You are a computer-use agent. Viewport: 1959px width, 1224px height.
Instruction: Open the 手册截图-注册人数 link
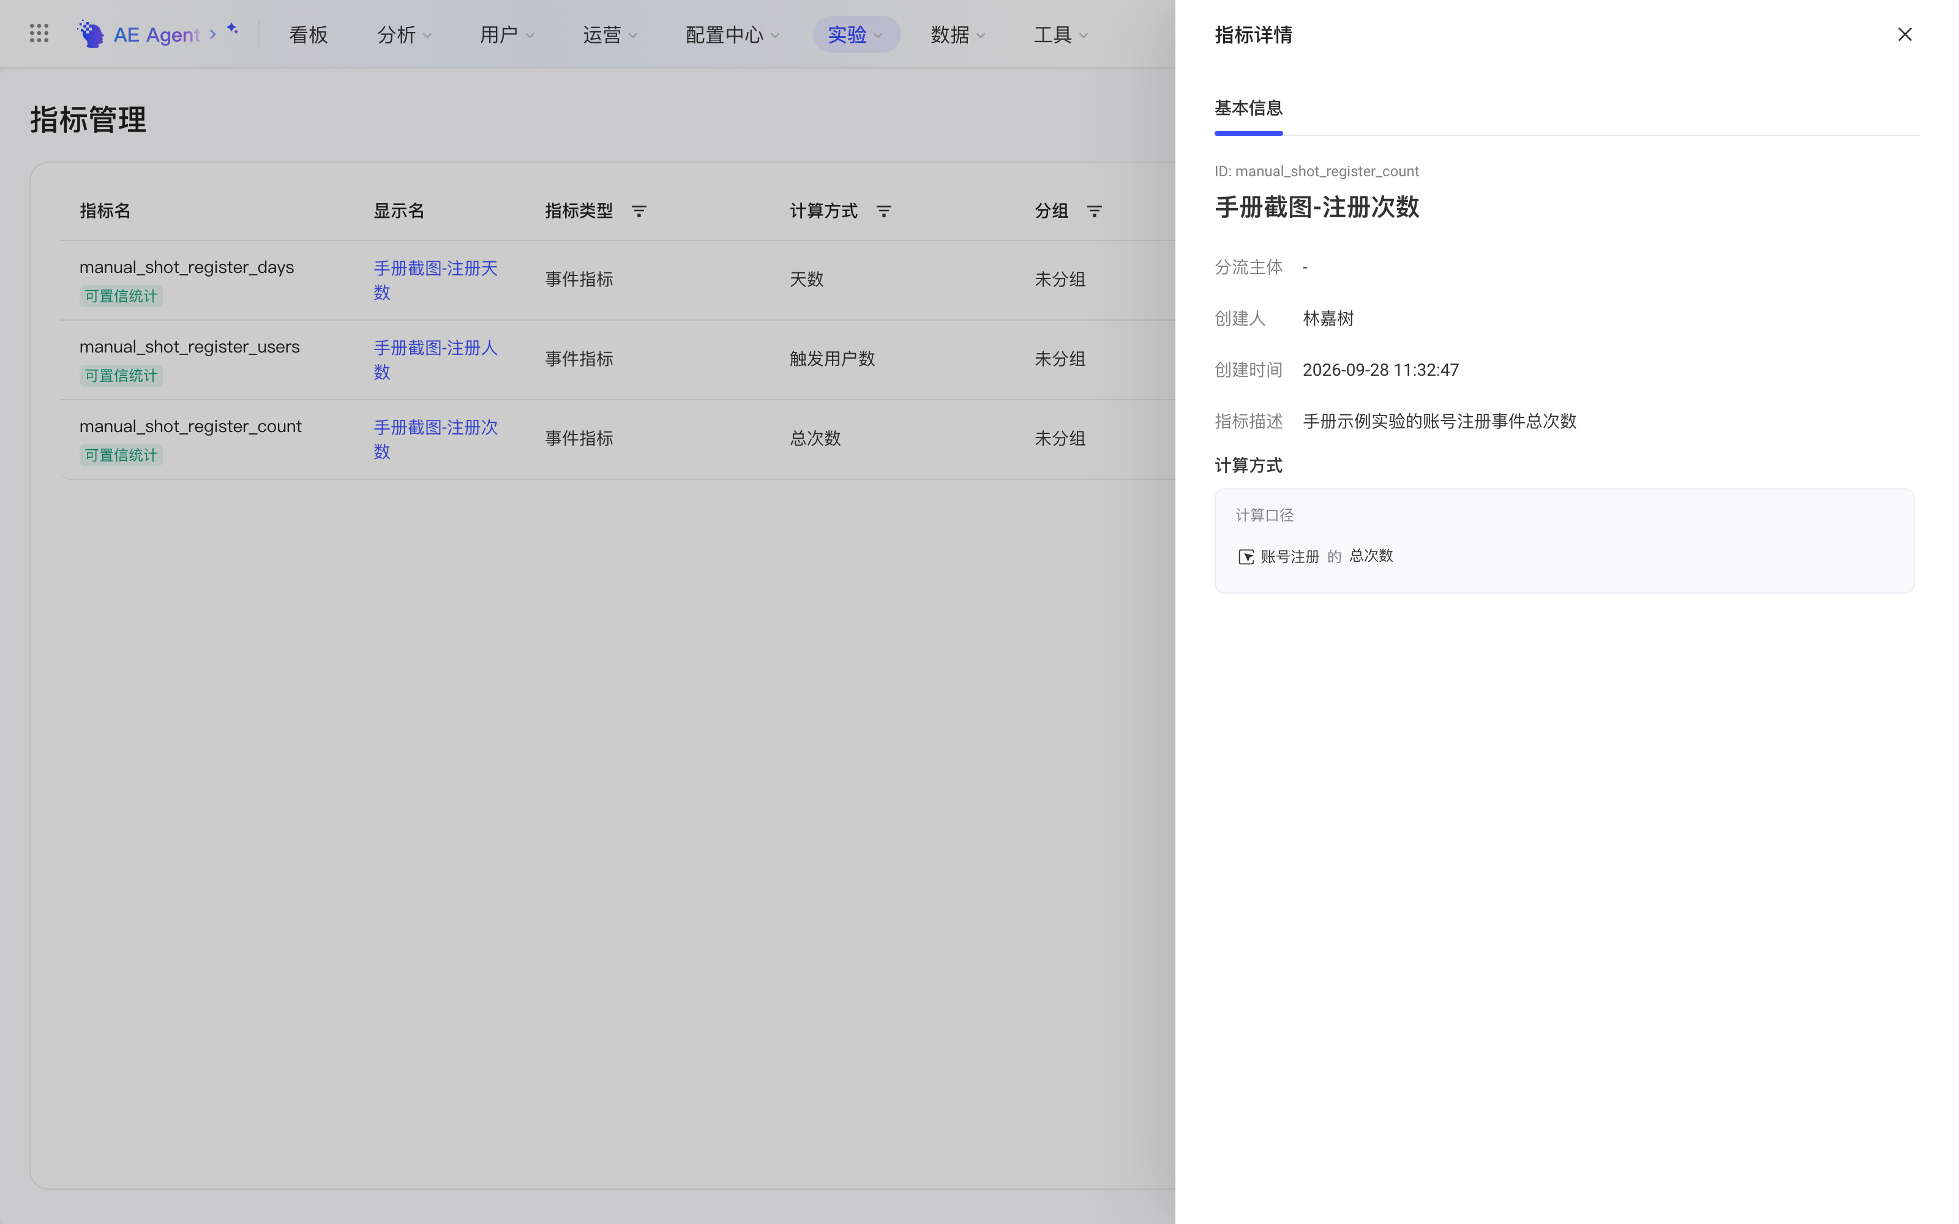[x=435, y=359]
